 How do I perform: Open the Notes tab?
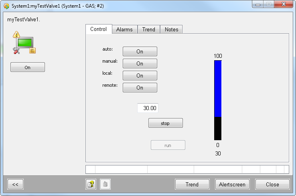pyautogui.click(x=171, y=29)
